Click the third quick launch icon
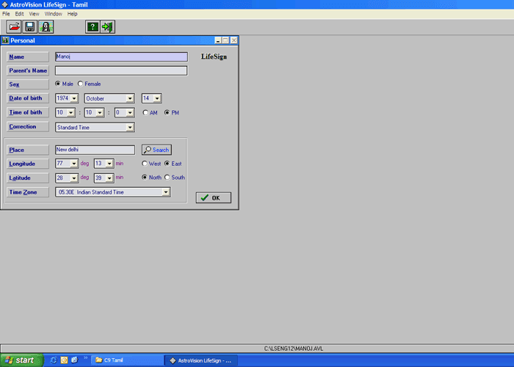This screenshot has height=367, width=514. point(75,360)
